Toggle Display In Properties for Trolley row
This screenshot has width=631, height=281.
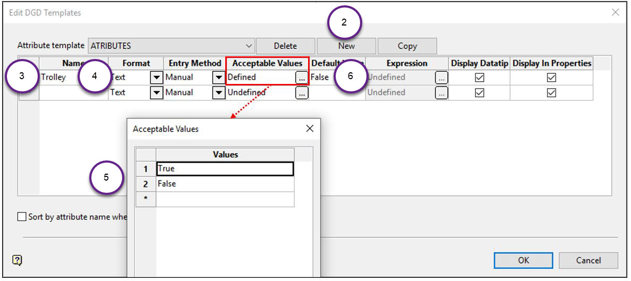pos(551,78)
